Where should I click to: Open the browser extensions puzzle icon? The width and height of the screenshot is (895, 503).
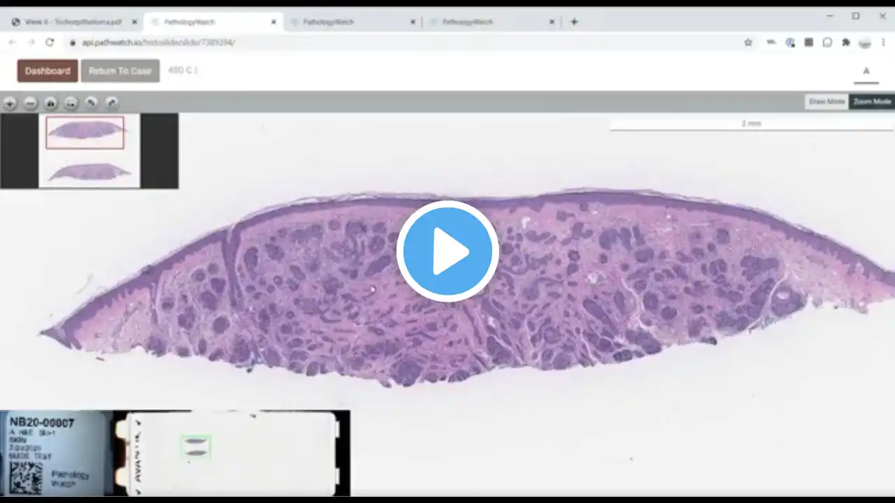coord(845,43)
